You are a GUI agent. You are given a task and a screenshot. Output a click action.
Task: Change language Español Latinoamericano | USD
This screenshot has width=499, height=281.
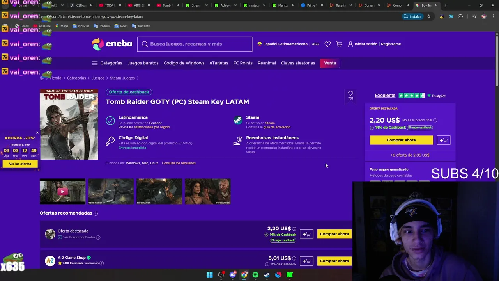(x=288, y=44)
